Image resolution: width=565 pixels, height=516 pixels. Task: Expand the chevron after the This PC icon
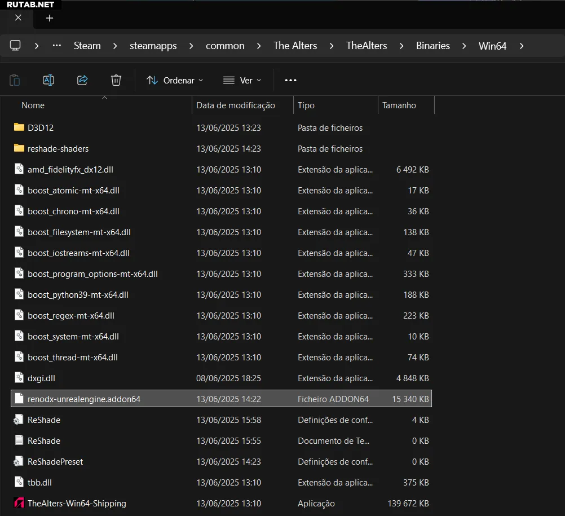37,46
